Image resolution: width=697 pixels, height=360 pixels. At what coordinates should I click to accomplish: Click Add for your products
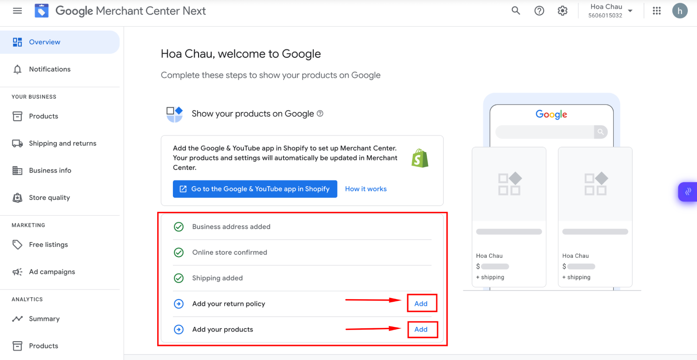421,329
